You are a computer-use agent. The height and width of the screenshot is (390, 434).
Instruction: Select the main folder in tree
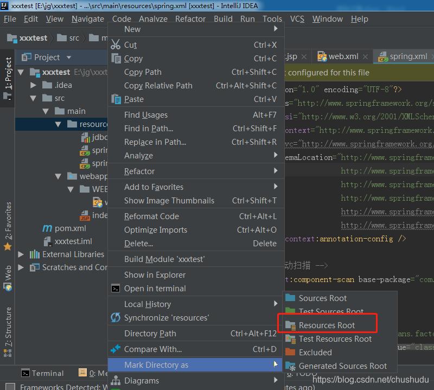(x=76, y=111)
